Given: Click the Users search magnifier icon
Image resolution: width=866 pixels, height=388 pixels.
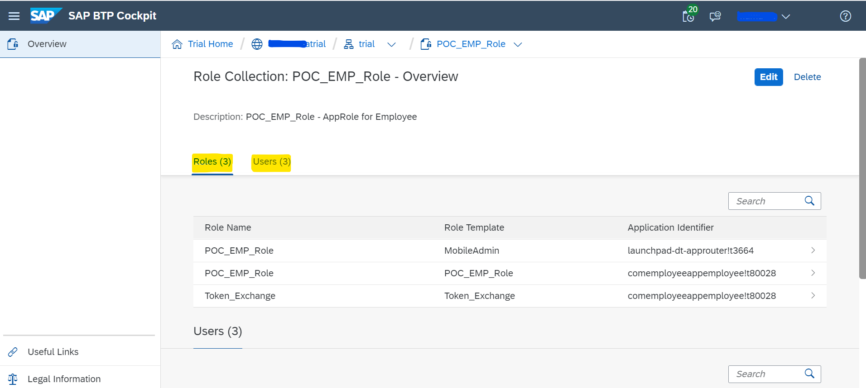Looking at the screenshot, I should (x=809, y=374).
